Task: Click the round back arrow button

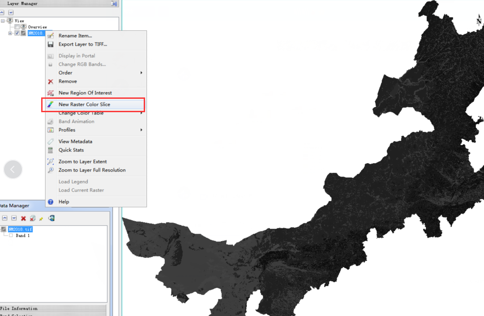Action: point(13,169)
